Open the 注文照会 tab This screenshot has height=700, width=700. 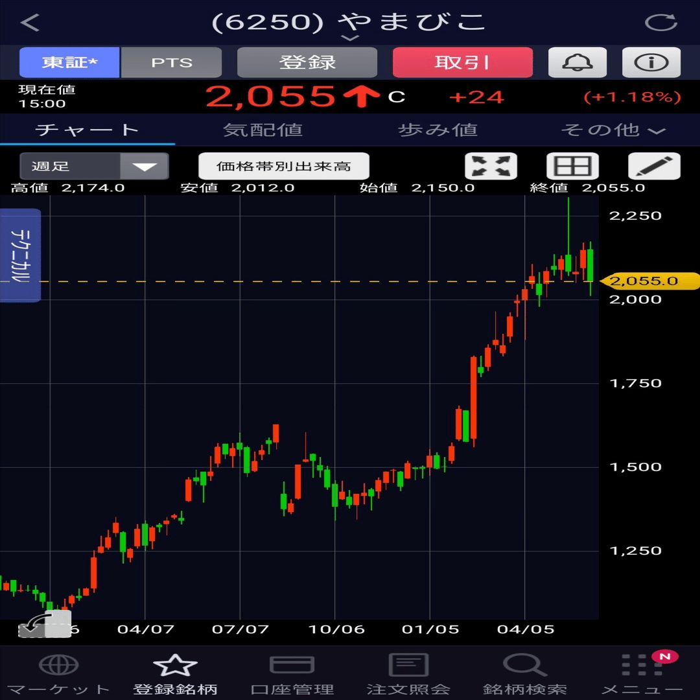[408, 675]
